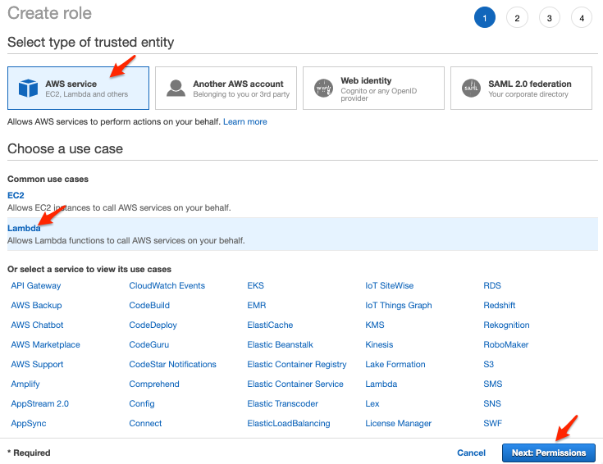The width and height of the screenshot is (603, 464).
Task: Select the Elastic Beanstalk service
Action: [x=280, y=344]
